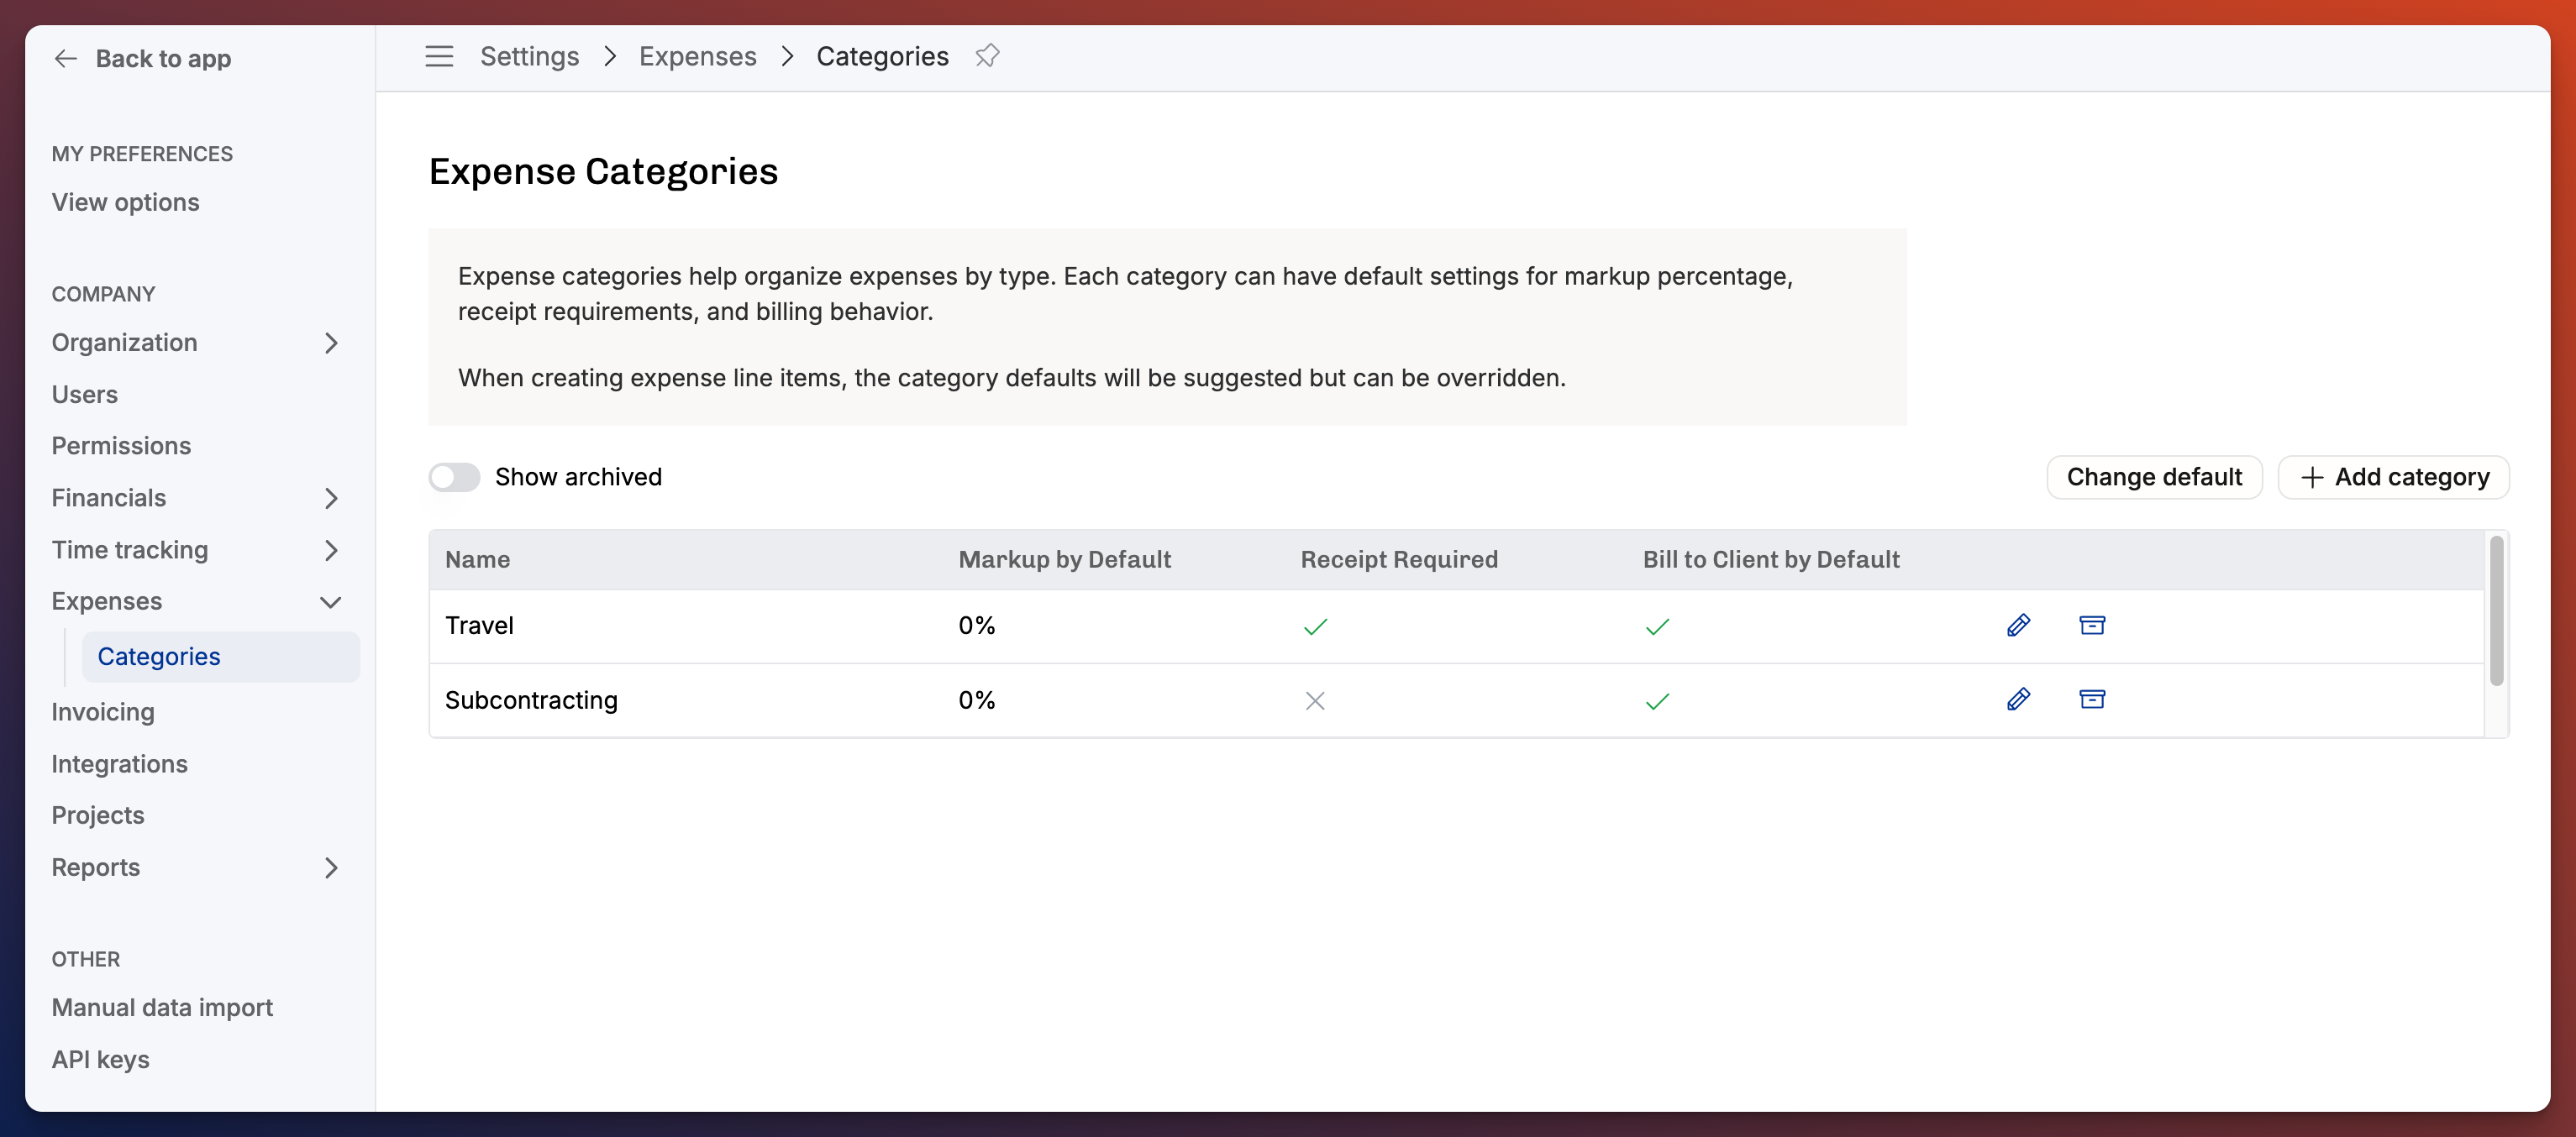
Task: Edit the Subcontracting category with the pencil icon
Action: coord(2018,699)
